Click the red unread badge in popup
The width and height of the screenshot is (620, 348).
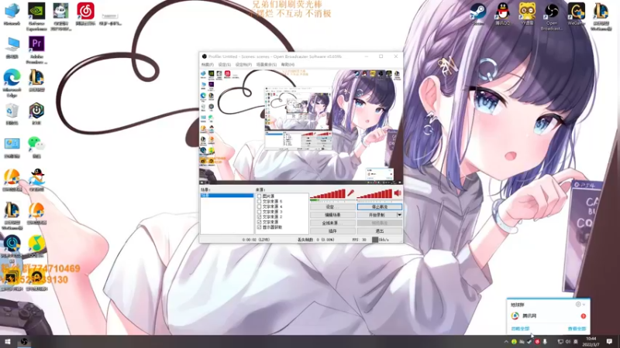(584, 316)
